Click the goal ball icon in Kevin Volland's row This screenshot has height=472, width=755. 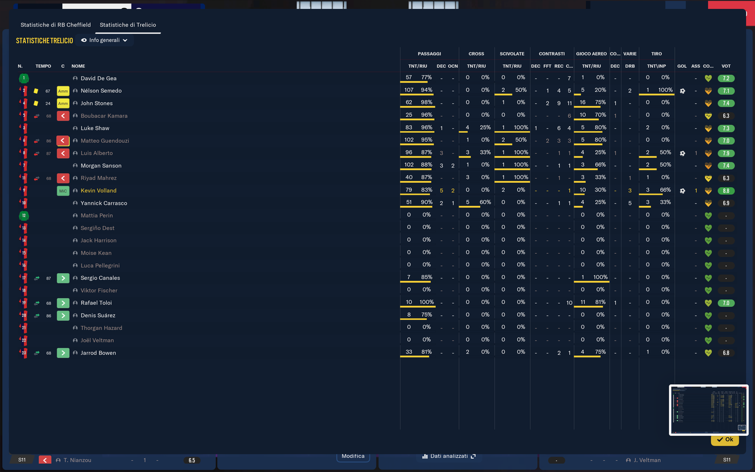682,191
